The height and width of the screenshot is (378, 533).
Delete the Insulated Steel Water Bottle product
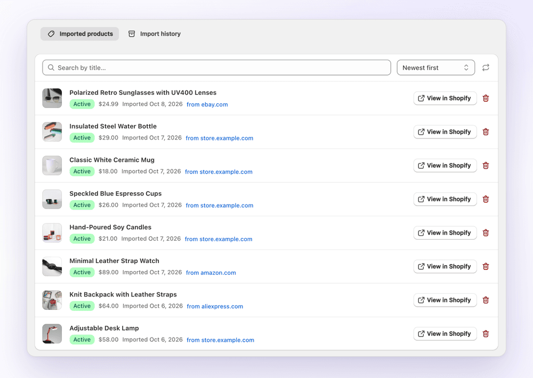tap(486, 132)
